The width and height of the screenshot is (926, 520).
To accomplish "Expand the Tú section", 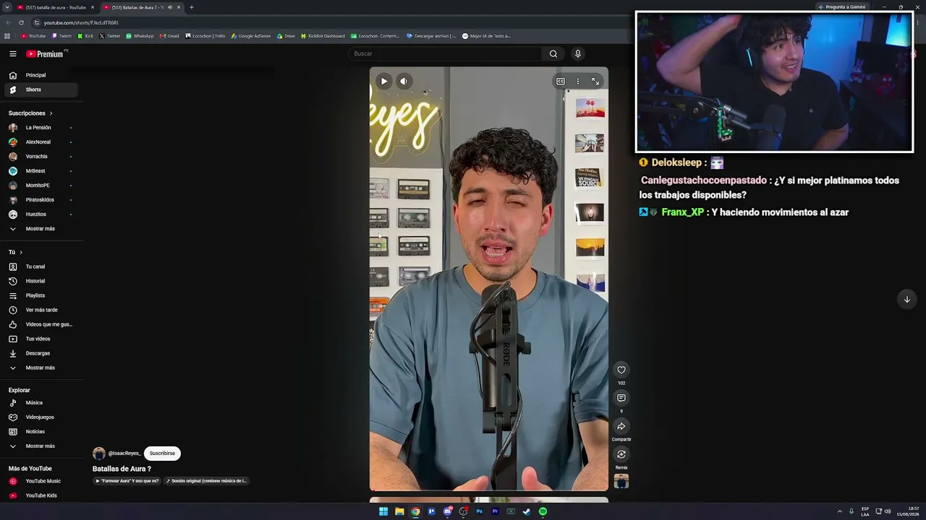I will tap(16, 252).
